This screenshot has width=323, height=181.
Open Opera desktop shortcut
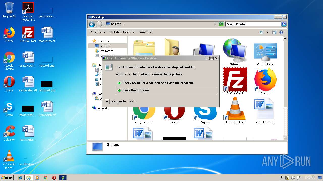9,84
